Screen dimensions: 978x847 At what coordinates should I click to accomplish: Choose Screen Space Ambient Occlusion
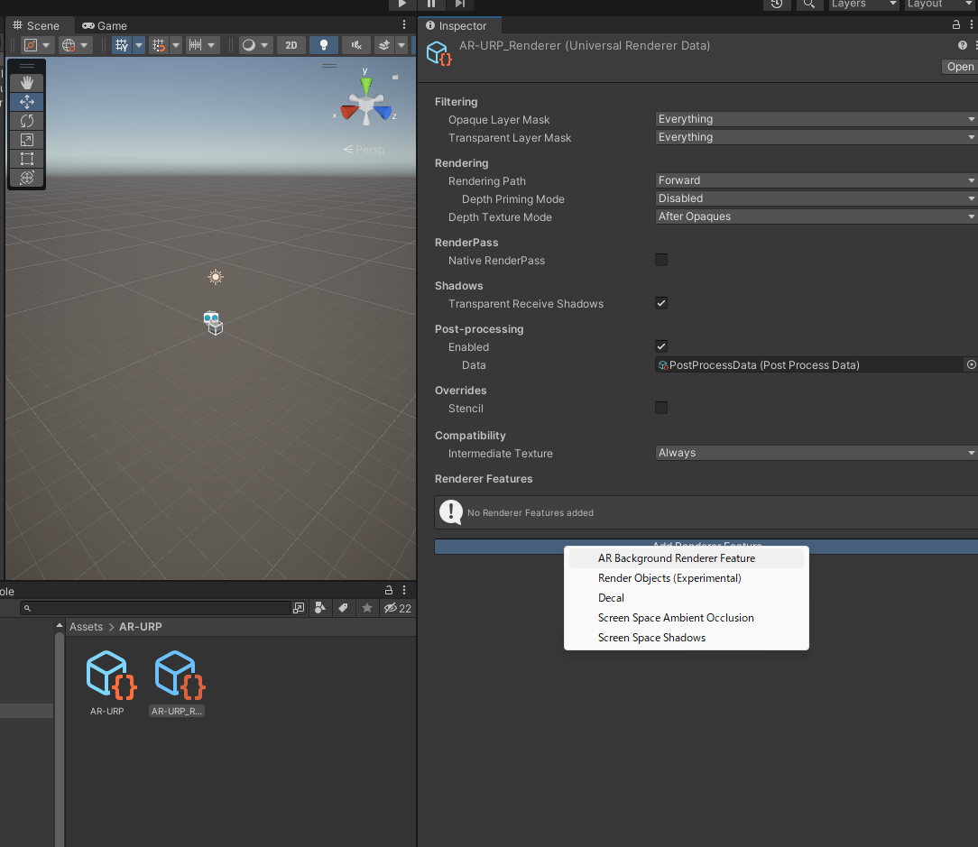pyautogui.click(x=686, y=618)
